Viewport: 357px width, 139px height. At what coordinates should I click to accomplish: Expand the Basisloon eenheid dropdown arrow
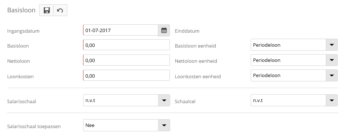click(x=332, y=45)
